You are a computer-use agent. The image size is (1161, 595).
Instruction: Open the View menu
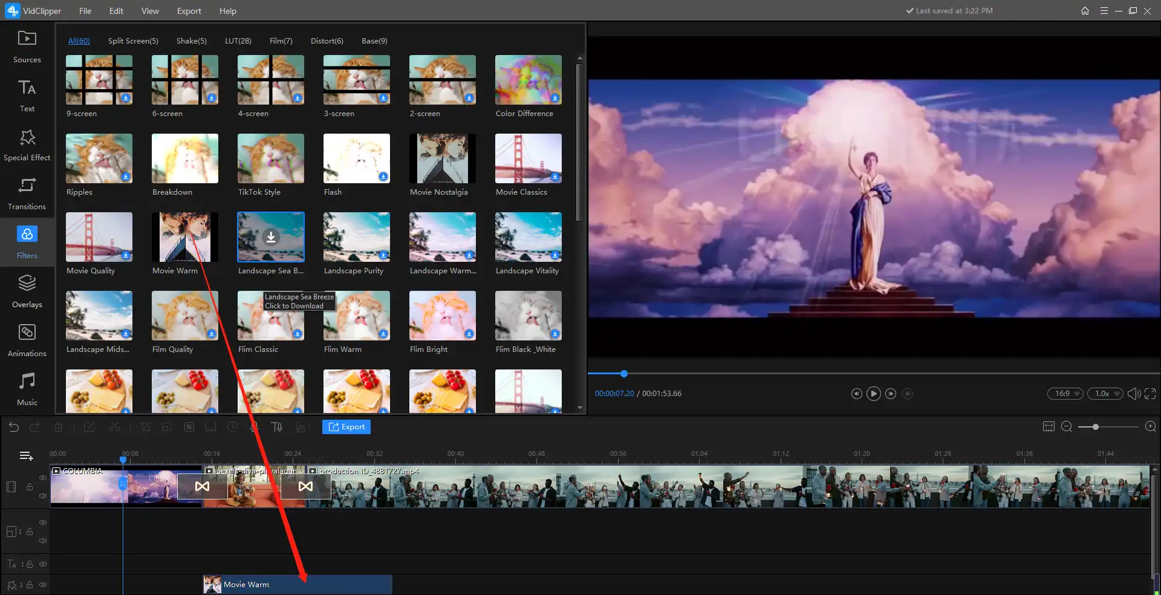pos(150,11)
